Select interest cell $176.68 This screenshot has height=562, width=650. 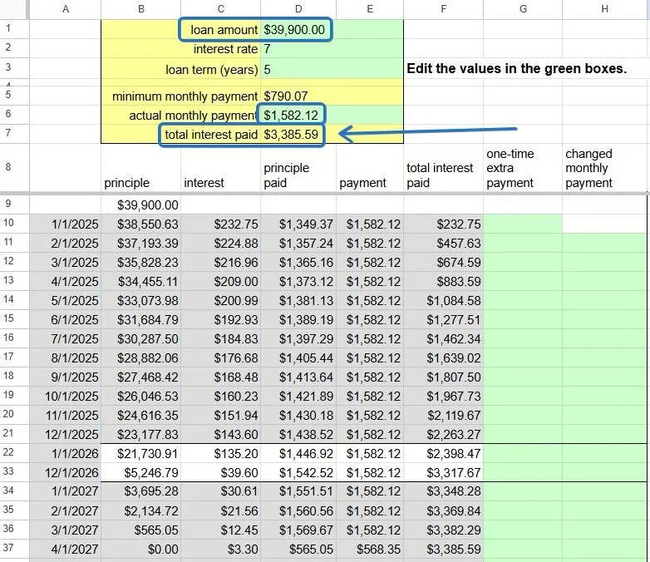tap(220, 357)
